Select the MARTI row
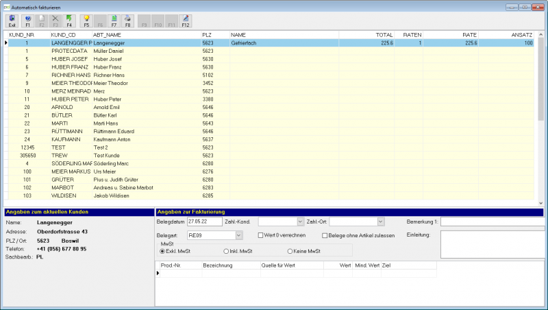Image resolution: width=548 pixels, height=310 pixels. coord(271,123)
